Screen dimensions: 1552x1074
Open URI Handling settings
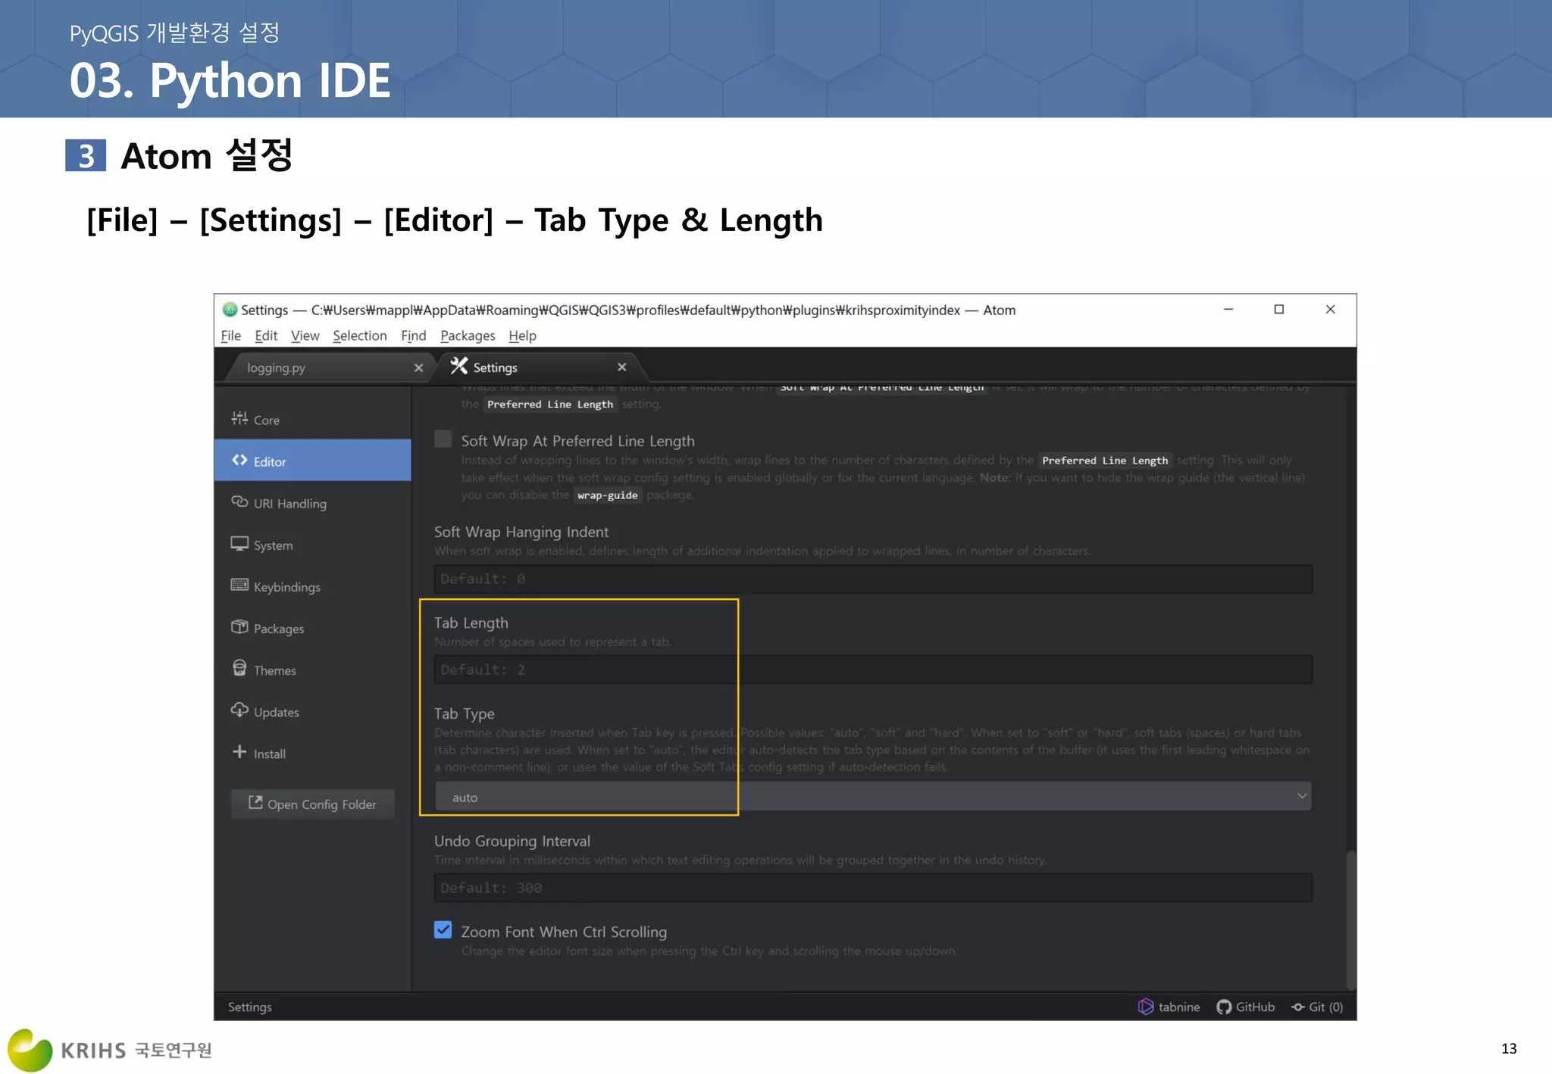pos(289,504)
